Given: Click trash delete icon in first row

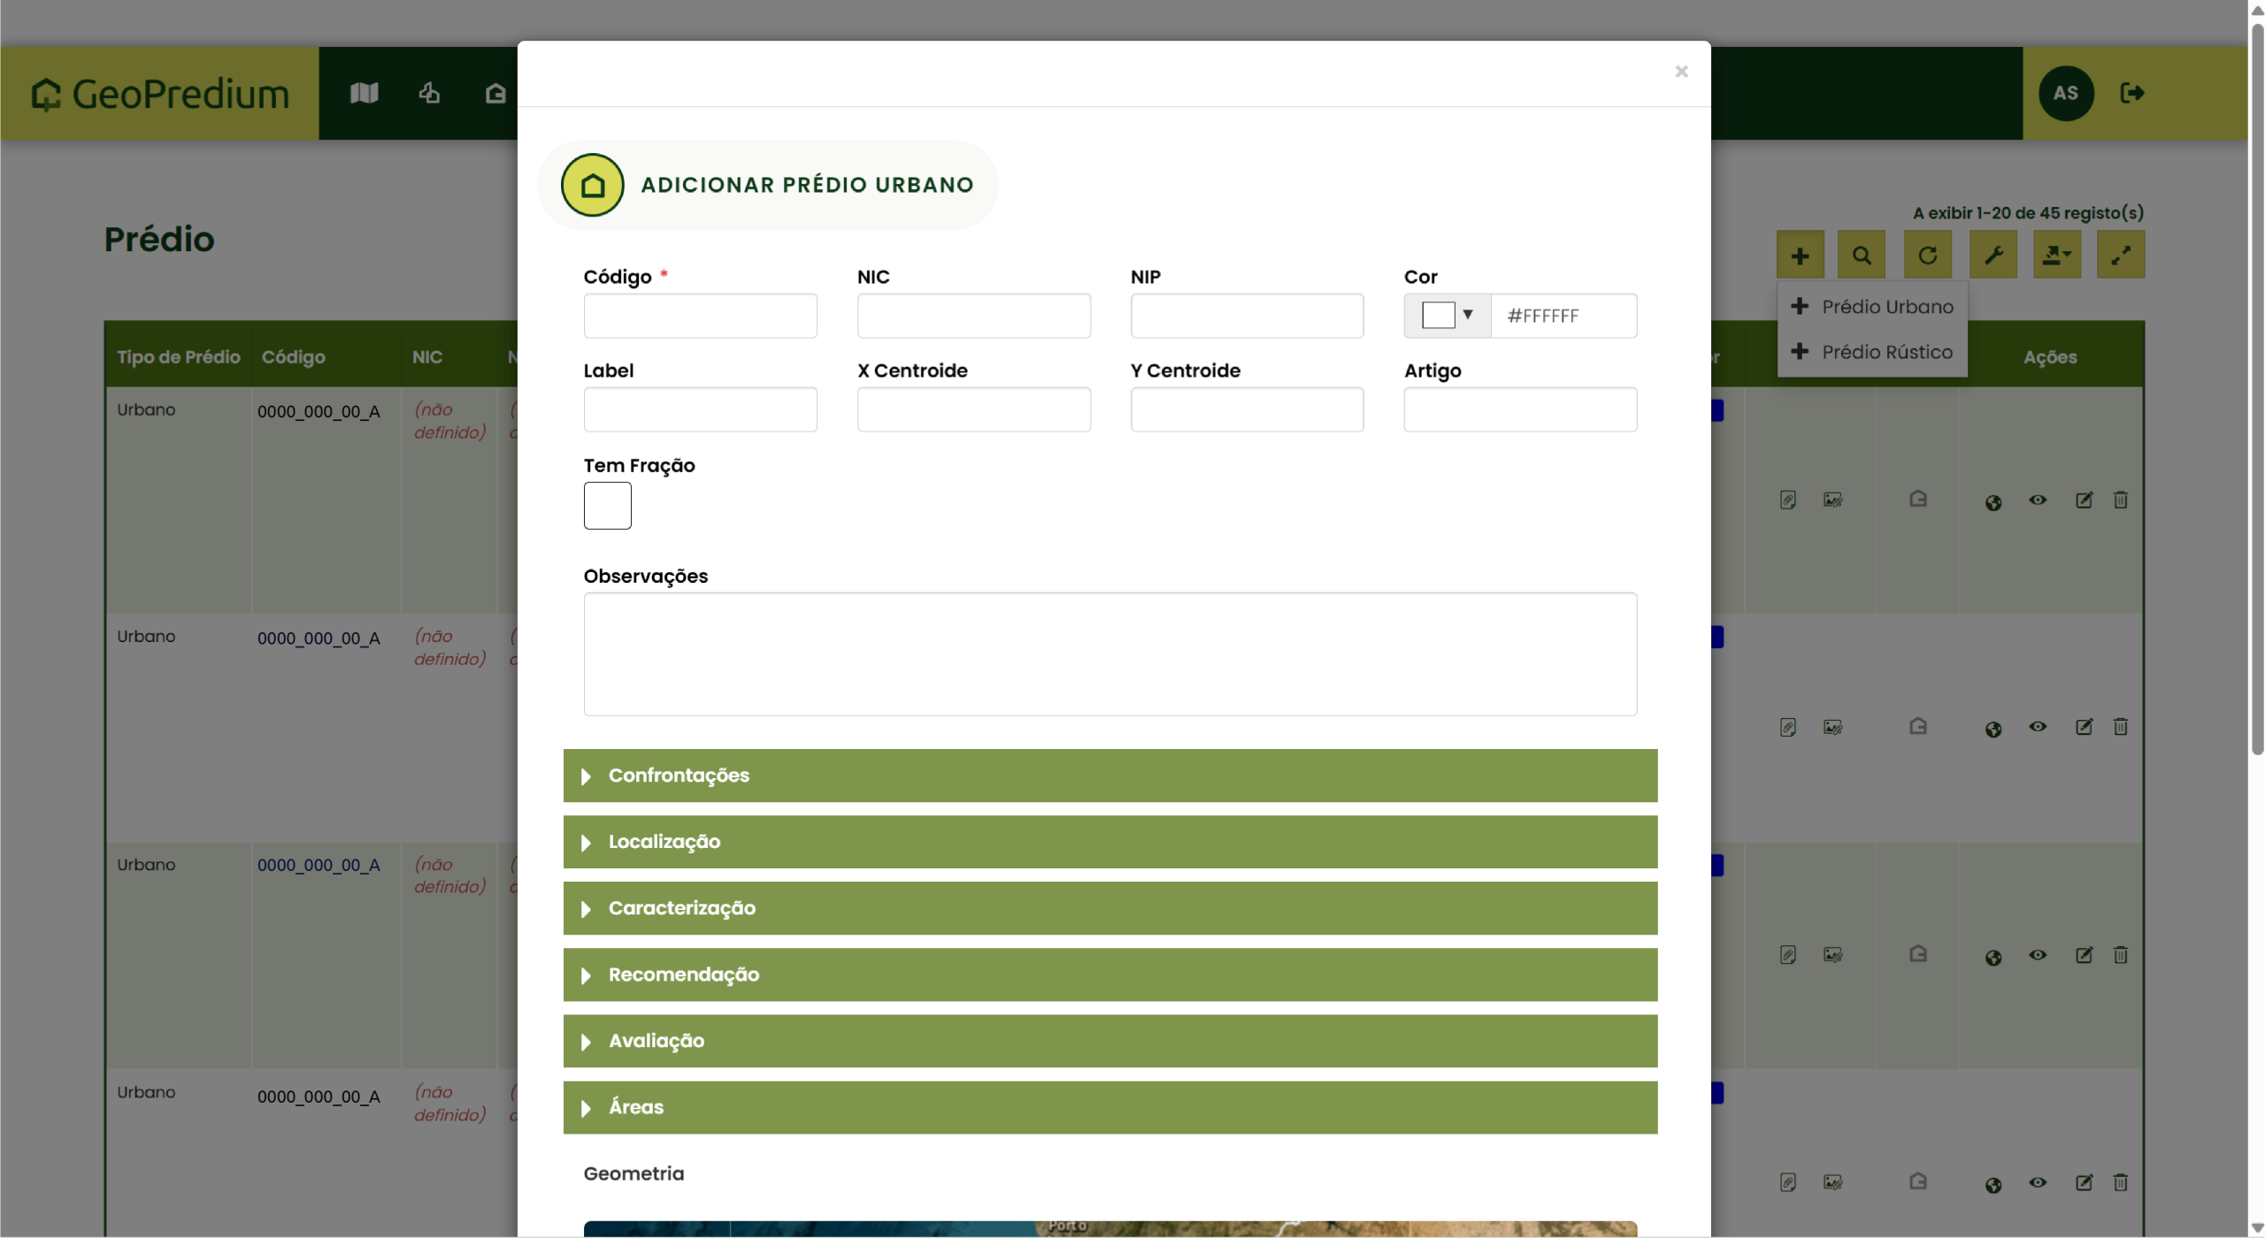Looking at the screenshot, I should [x=2120, y=501].
